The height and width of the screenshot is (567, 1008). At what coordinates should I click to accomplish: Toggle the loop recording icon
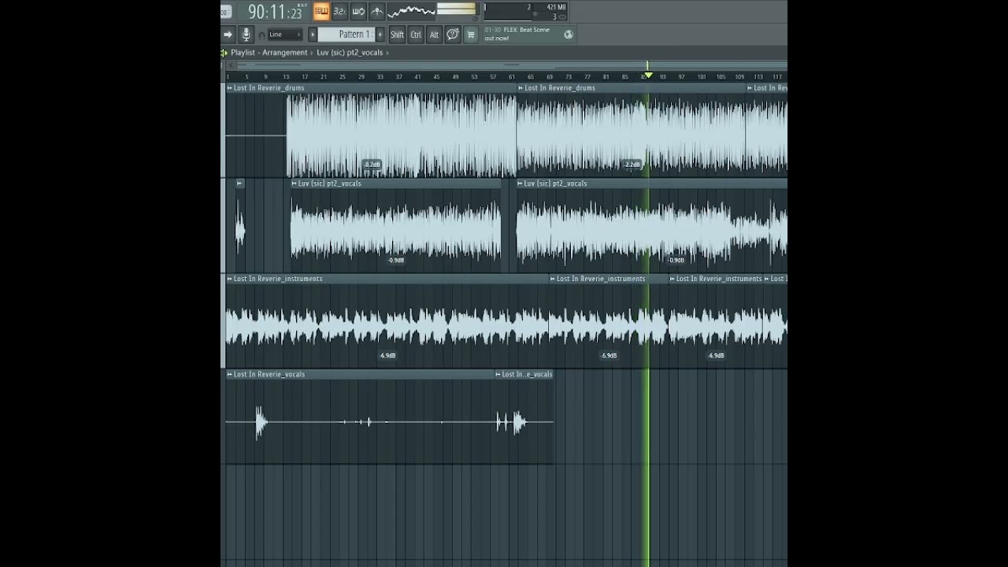358,11
